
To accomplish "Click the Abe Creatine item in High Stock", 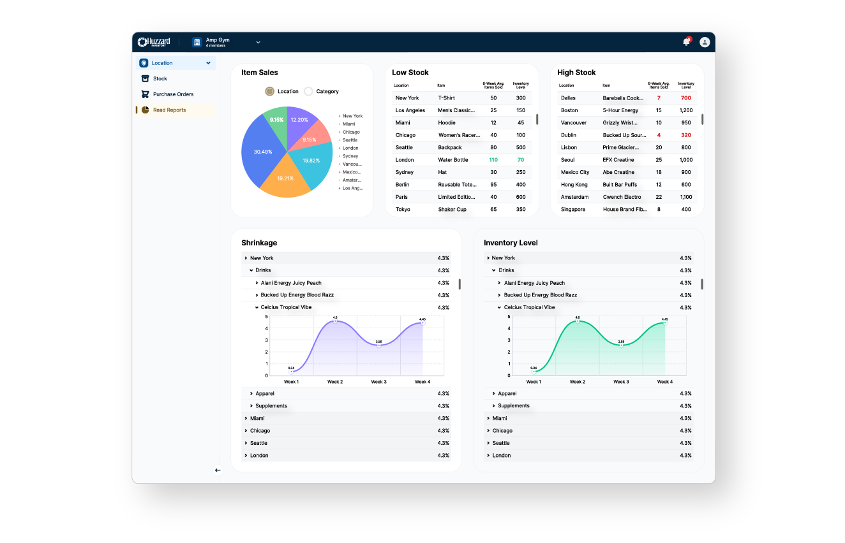I will (x=619, y=173).
